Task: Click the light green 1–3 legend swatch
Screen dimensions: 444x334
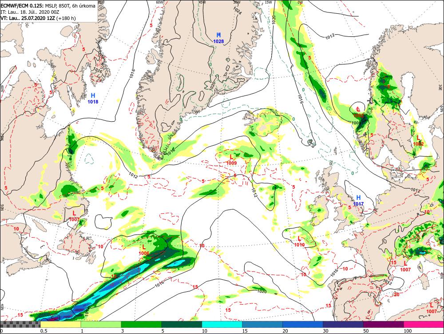Action: pyautogui.click(x=101, y=324)
